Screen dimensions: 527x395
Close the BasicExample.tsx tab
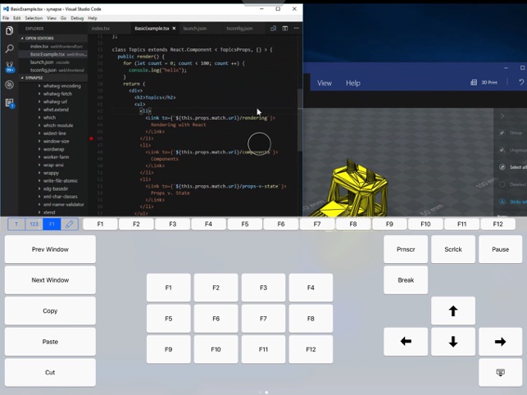coord(174,29)
